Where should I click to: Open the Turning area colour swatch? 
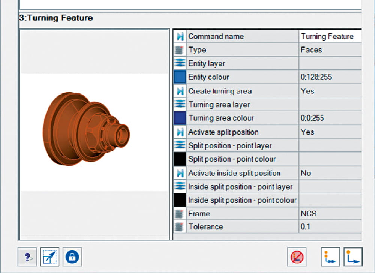click(x=180, y=118)
